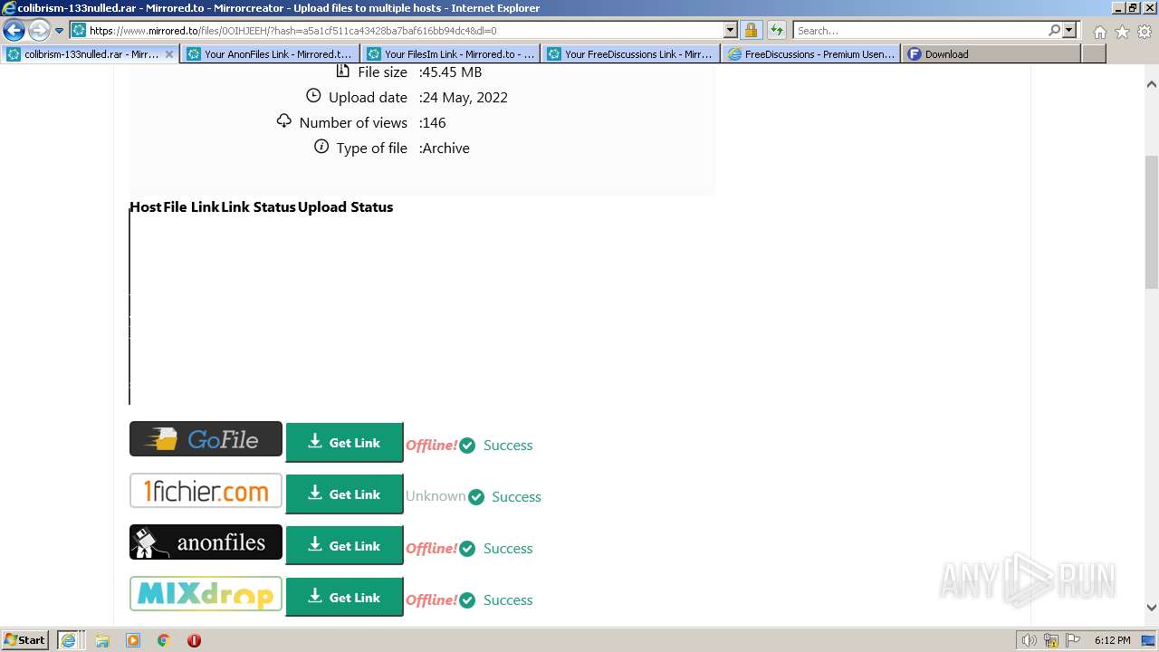Click into the Search box
Image resolution: width=1159 pixels, height=652 pixels.
pos(920,30)
